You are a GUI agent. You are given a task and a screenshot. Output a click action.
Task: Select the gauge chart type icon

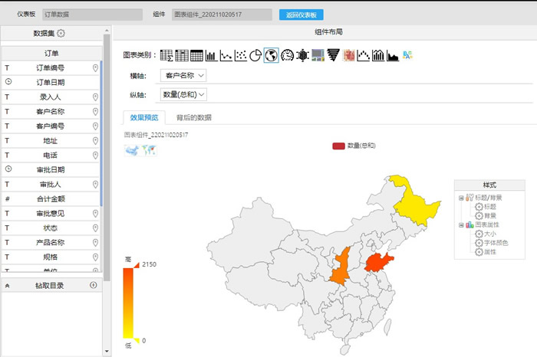(x=287, y=55)
